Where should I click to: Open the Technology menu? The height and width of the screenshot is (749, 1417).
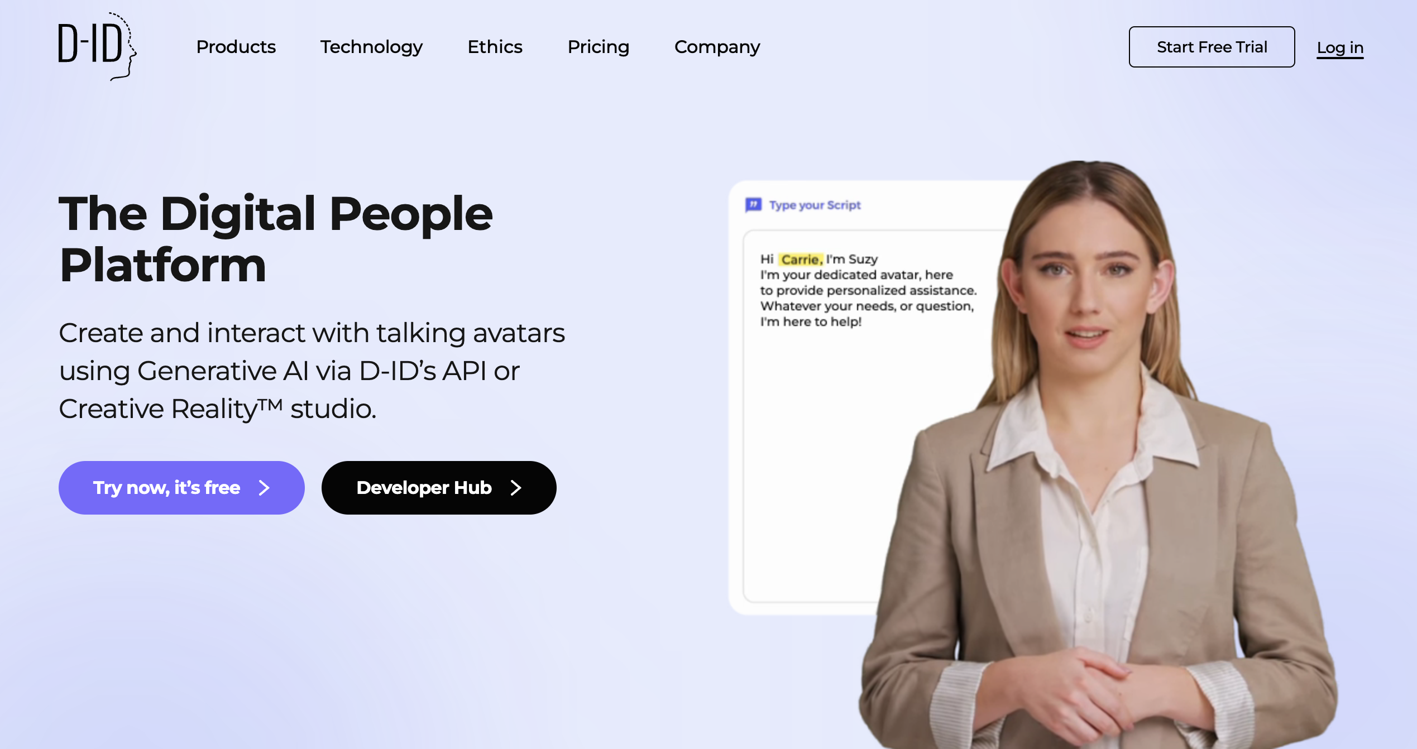[371, 47]
